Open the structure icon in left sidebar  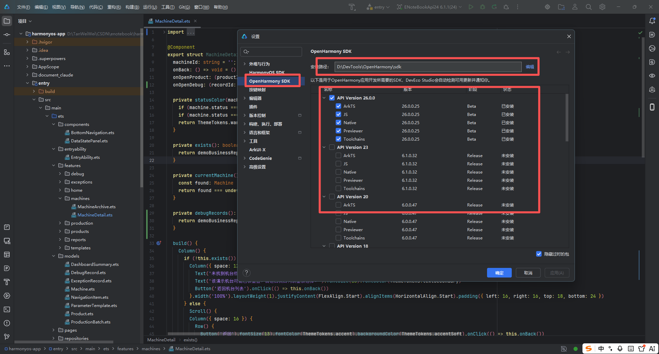tap(7, 52)
